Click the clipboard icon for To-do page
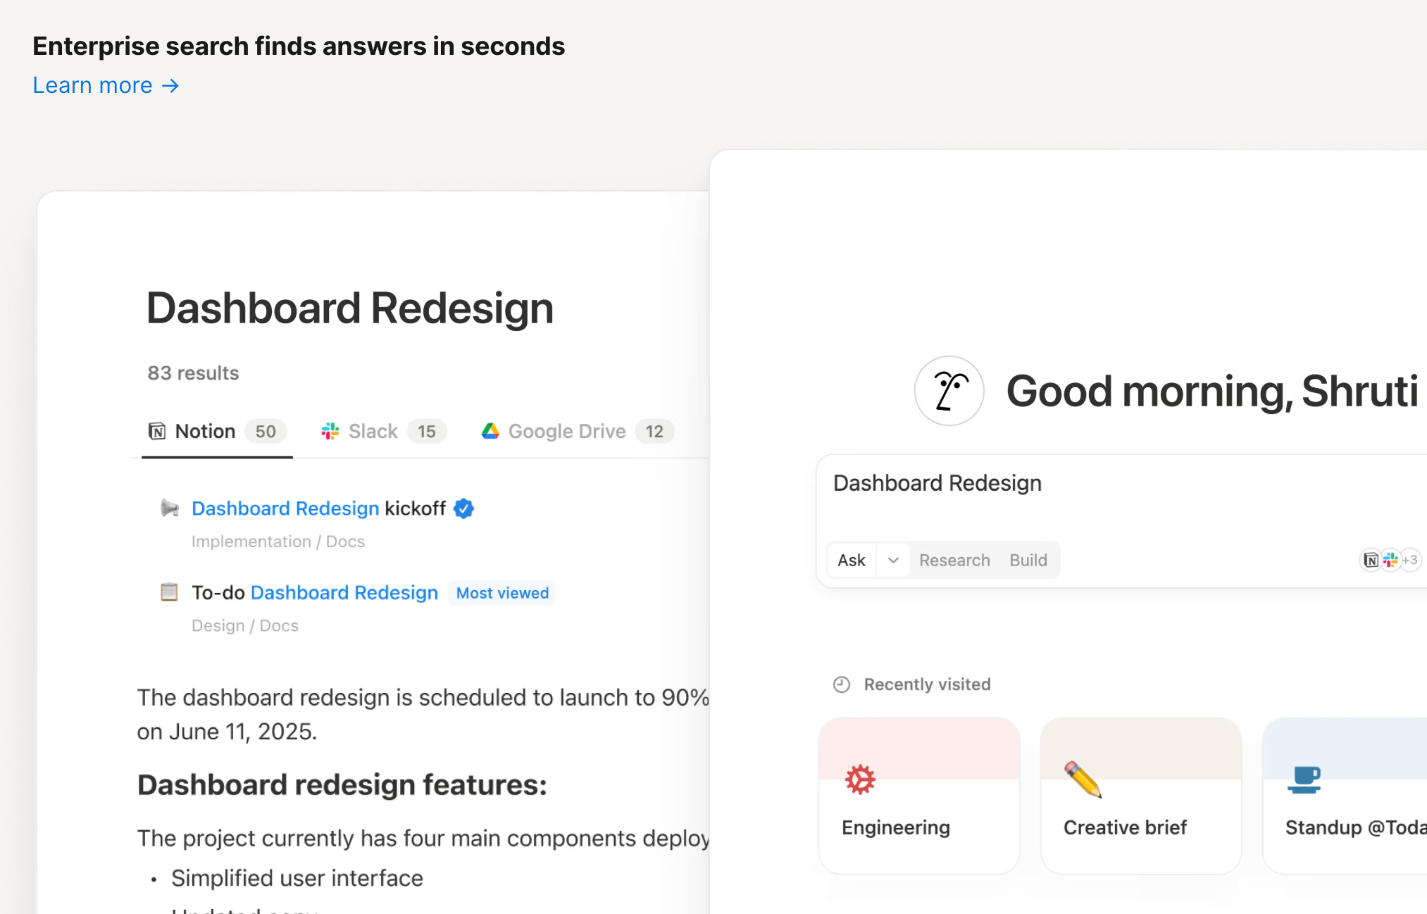Screen dimensions: 1427x914 pos(169,592)
